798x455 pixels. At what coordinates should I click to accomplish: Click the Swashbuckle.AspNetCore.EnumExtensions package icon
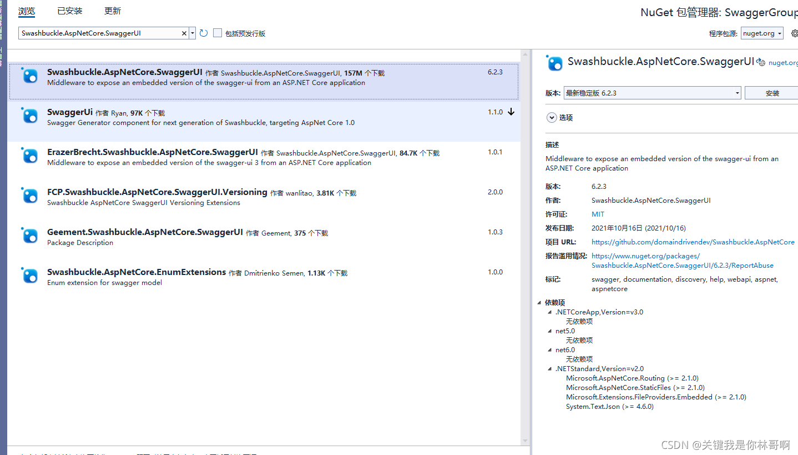(x=29, y=276)
